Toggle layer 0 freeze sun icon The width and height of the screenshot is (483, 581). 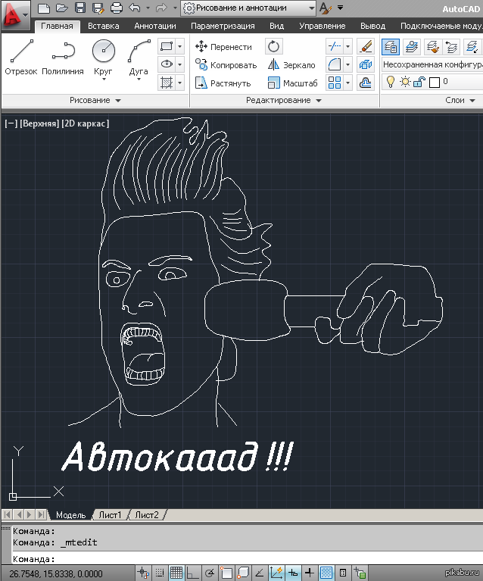(x=405, y=82)
